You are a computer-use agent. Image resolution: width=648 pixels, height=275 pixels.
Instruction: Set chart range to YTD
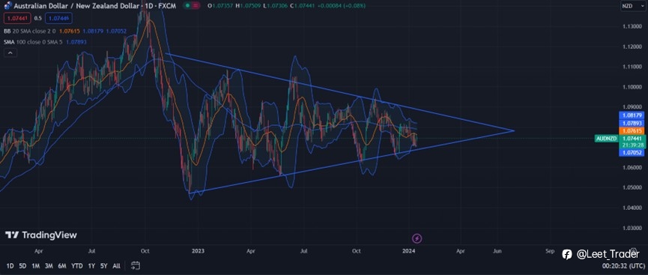pyautogui.click(x=77, y=266)
